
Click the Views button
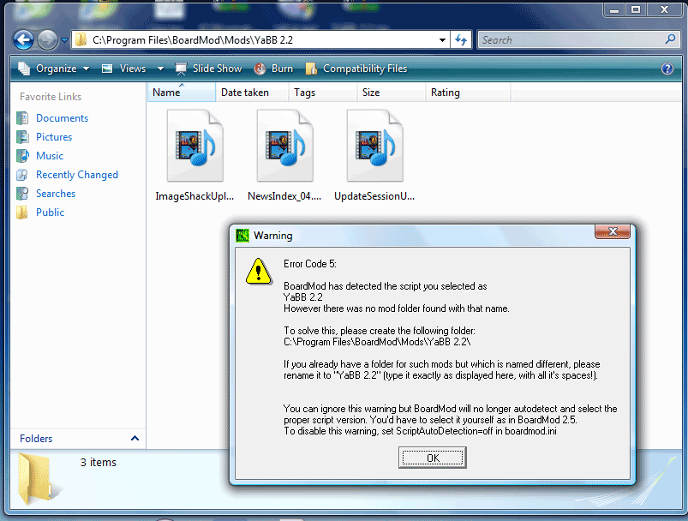click(x=123, y=69)
